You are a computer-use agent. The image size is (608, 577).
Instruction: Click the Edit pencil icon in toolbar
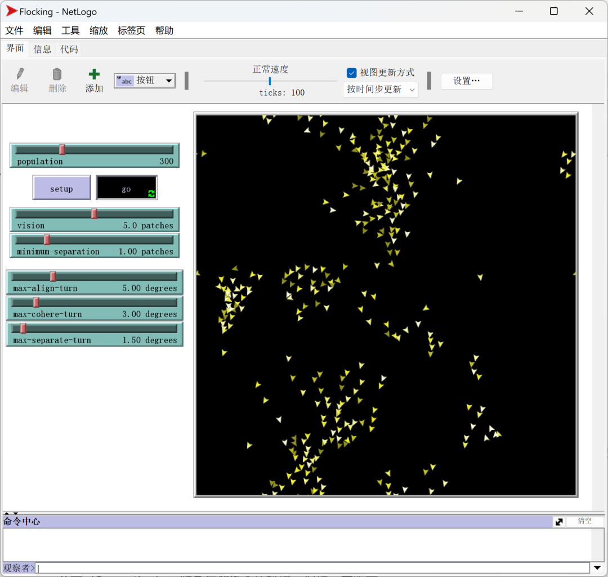[x=20, y=74]
